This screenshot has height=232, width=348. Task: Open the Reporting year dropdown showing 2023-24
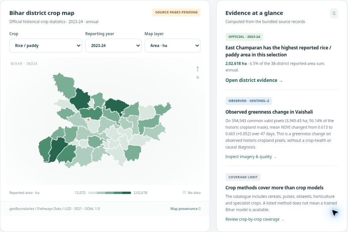coord(113,45)
